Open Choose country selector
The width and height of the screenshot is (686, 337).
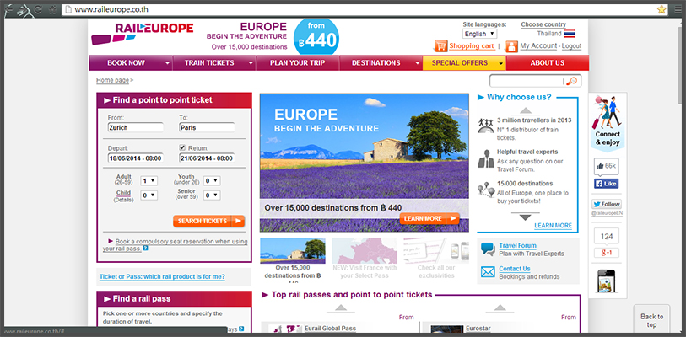tap(543, 24)
